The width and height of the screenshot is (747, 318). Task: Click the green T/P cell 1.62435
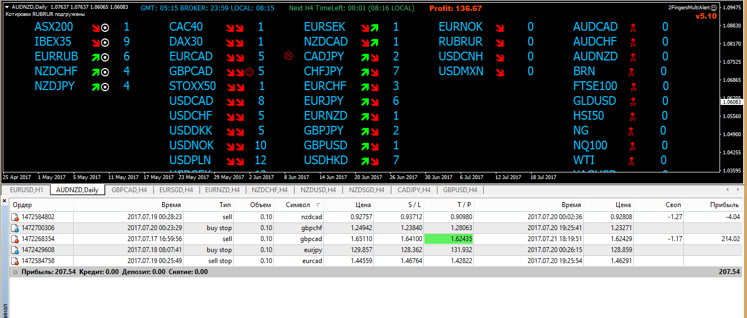450,239
